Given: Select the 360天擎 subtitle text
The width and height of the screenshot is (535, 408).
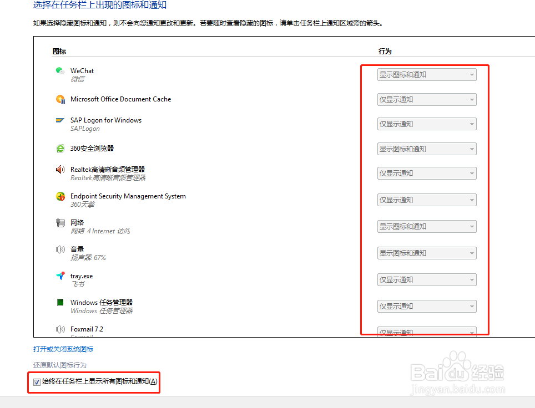Looking at the screenshot, I should click(82, 205).
